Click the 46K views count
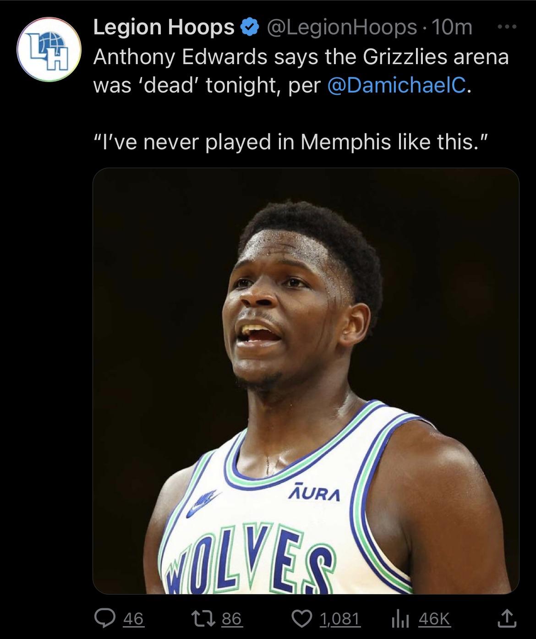The width and height of the screenshot is (536, 639). click(435, 619)
